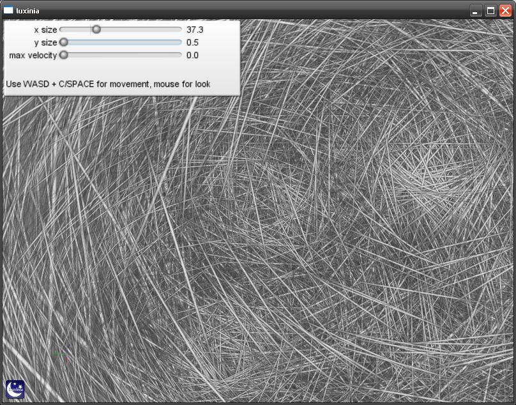
Task: Click the "luxinia" title bar text
Action: pyautogui.click(x=29, y=10)
